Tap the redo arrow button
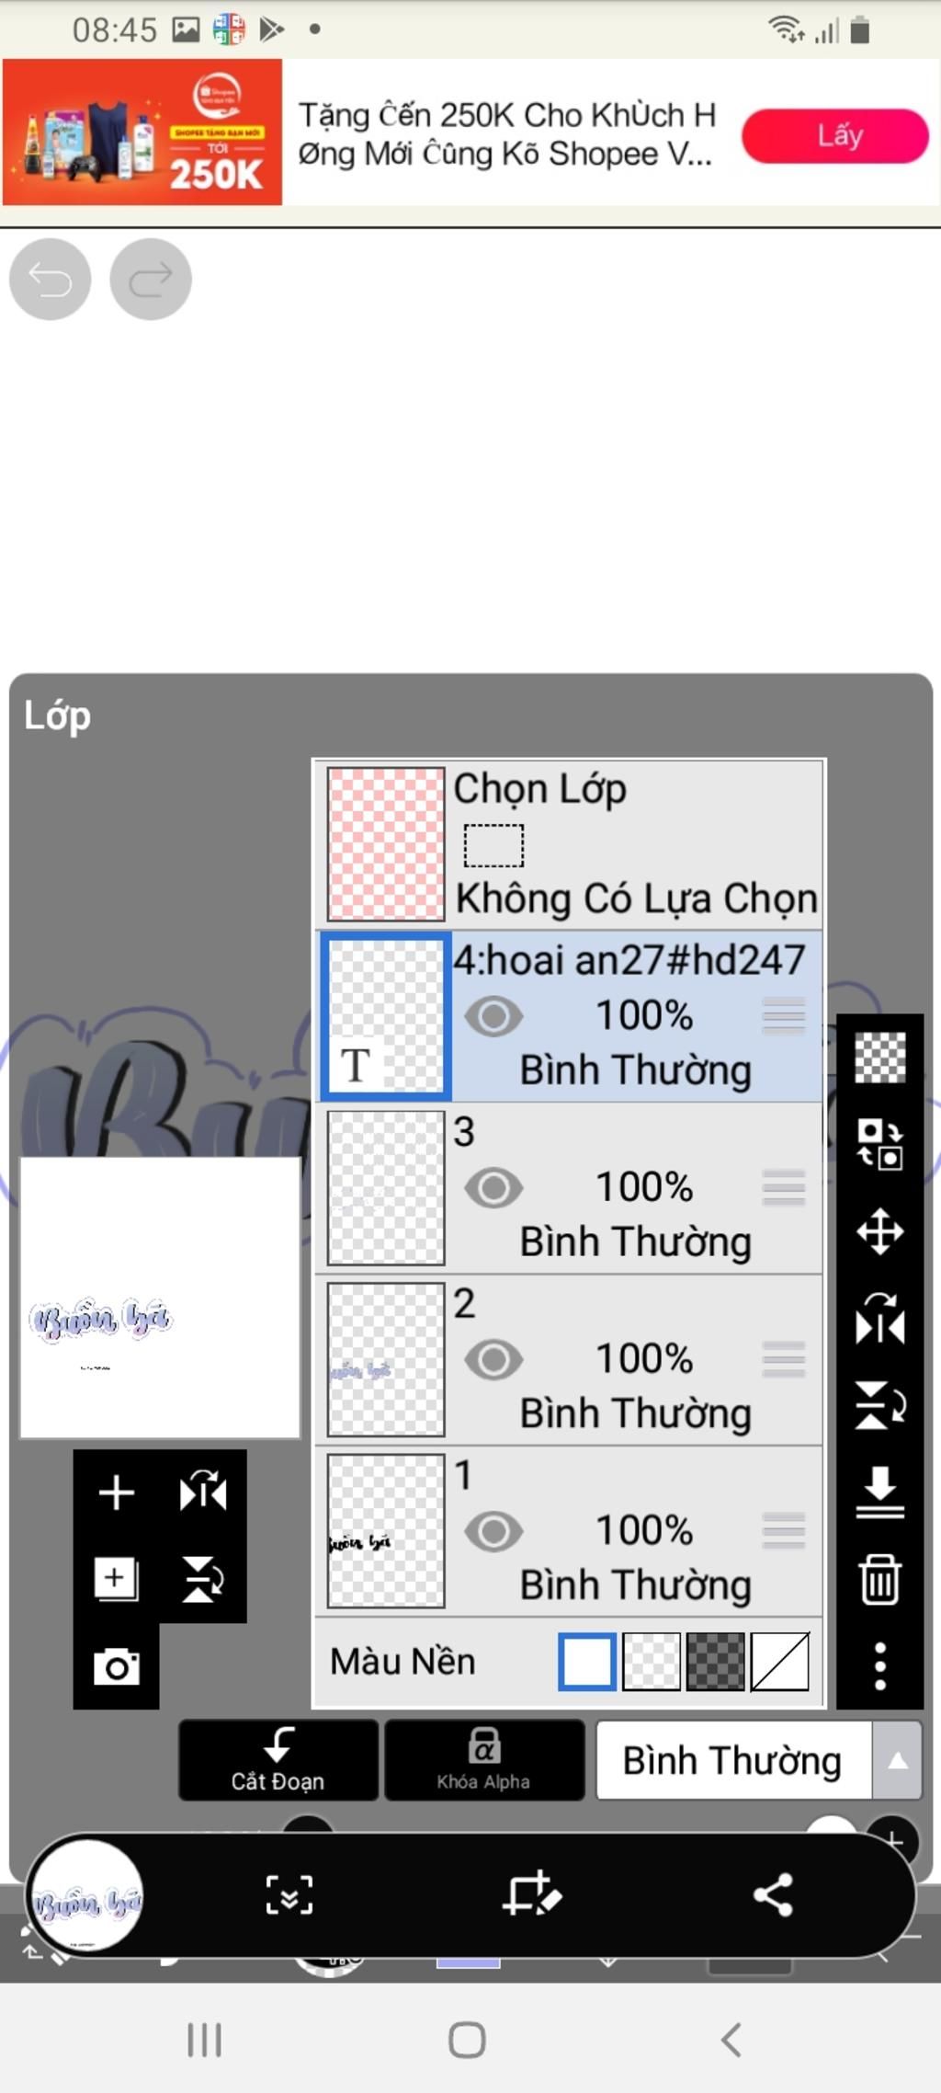This screenshot has width=941, height=2093. pos(151,279)
